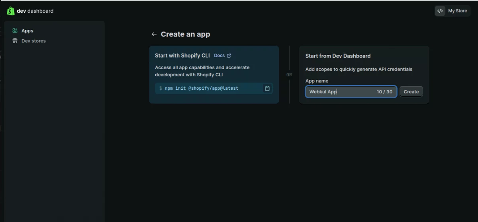478x222 pixels.
Task: Click the 10 / 30 character counter
Action: point(384,92)
